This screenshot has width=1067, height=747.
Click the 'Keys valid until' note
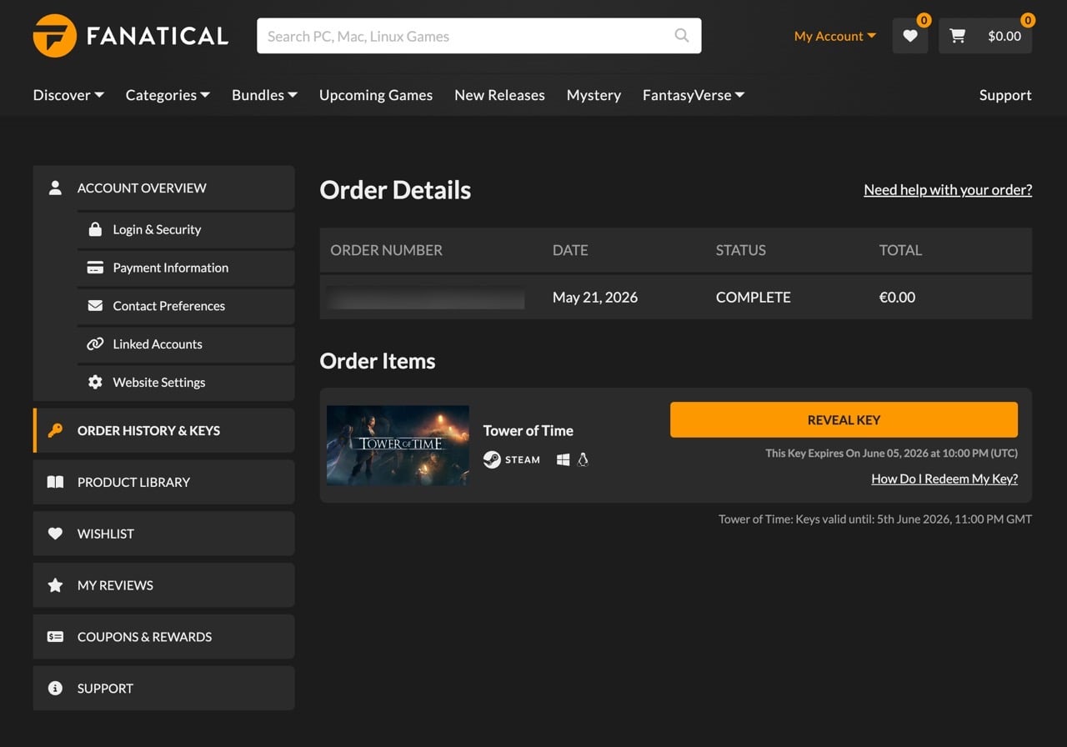point(875,519)
